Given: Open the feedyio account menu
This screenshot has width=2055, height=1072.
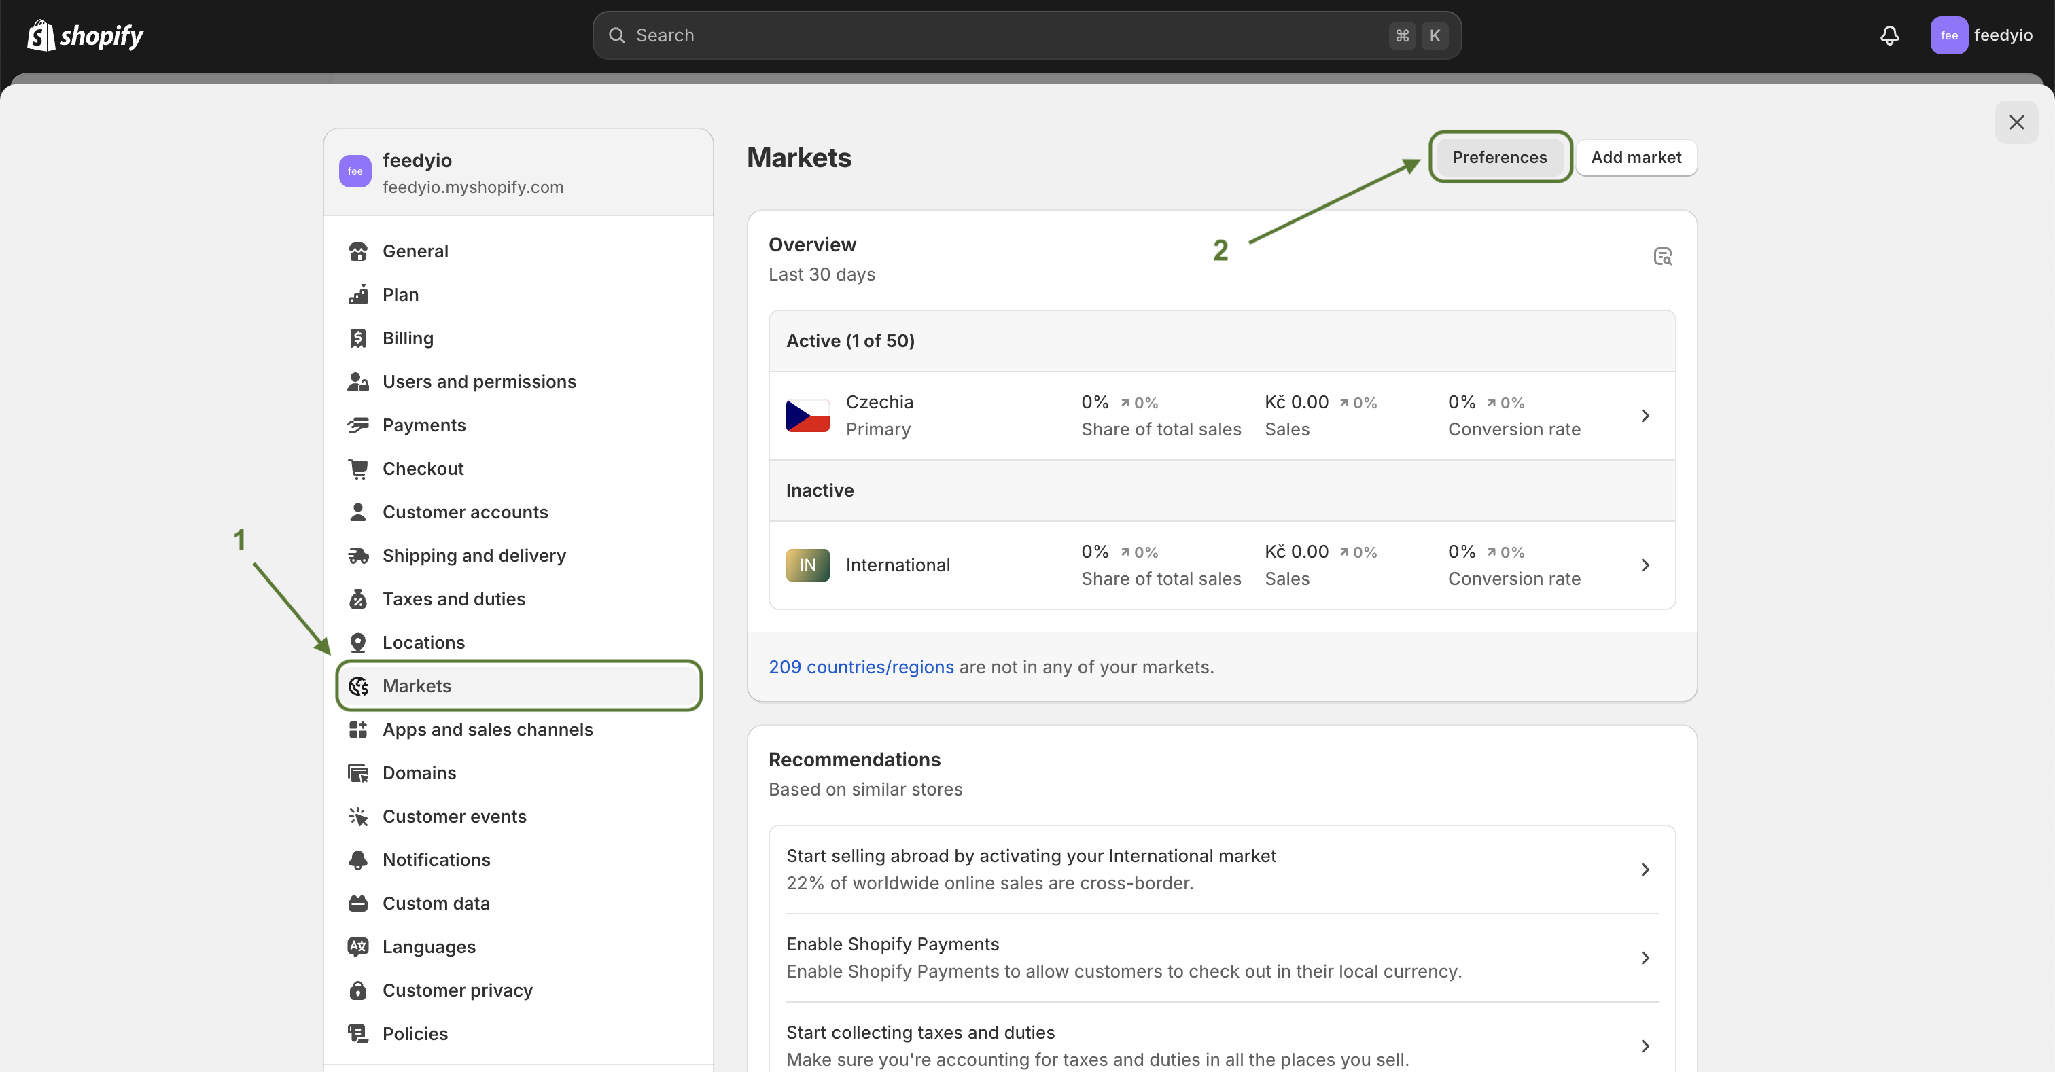Looking at the screenshot, I should (1982, 35).
